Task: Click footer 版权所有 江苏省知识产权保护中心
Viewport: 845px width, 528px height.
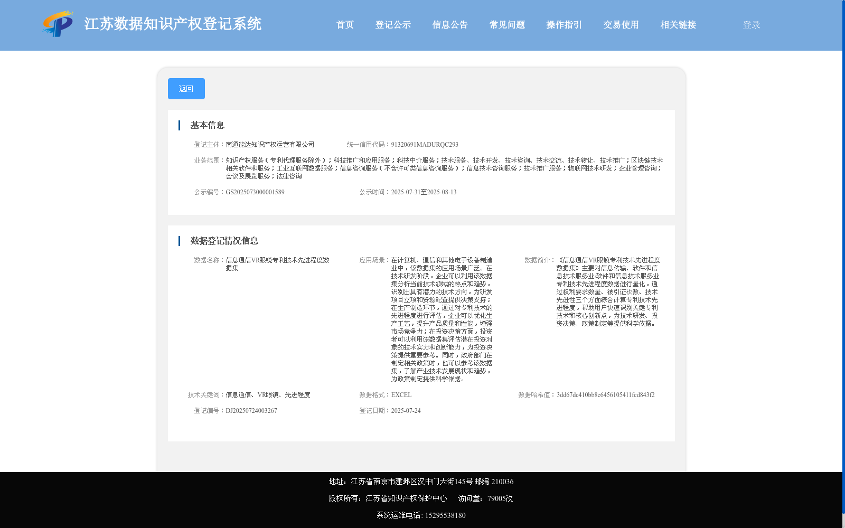Action: tap(388, 498)
